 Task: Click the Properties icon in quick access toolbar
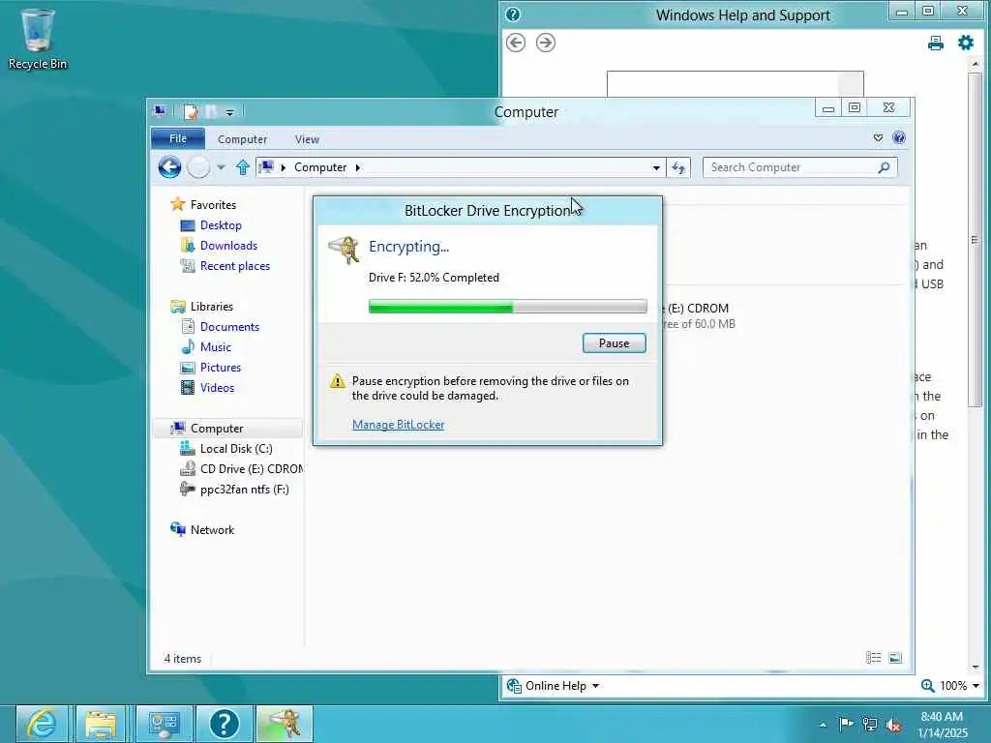(191, 112)
